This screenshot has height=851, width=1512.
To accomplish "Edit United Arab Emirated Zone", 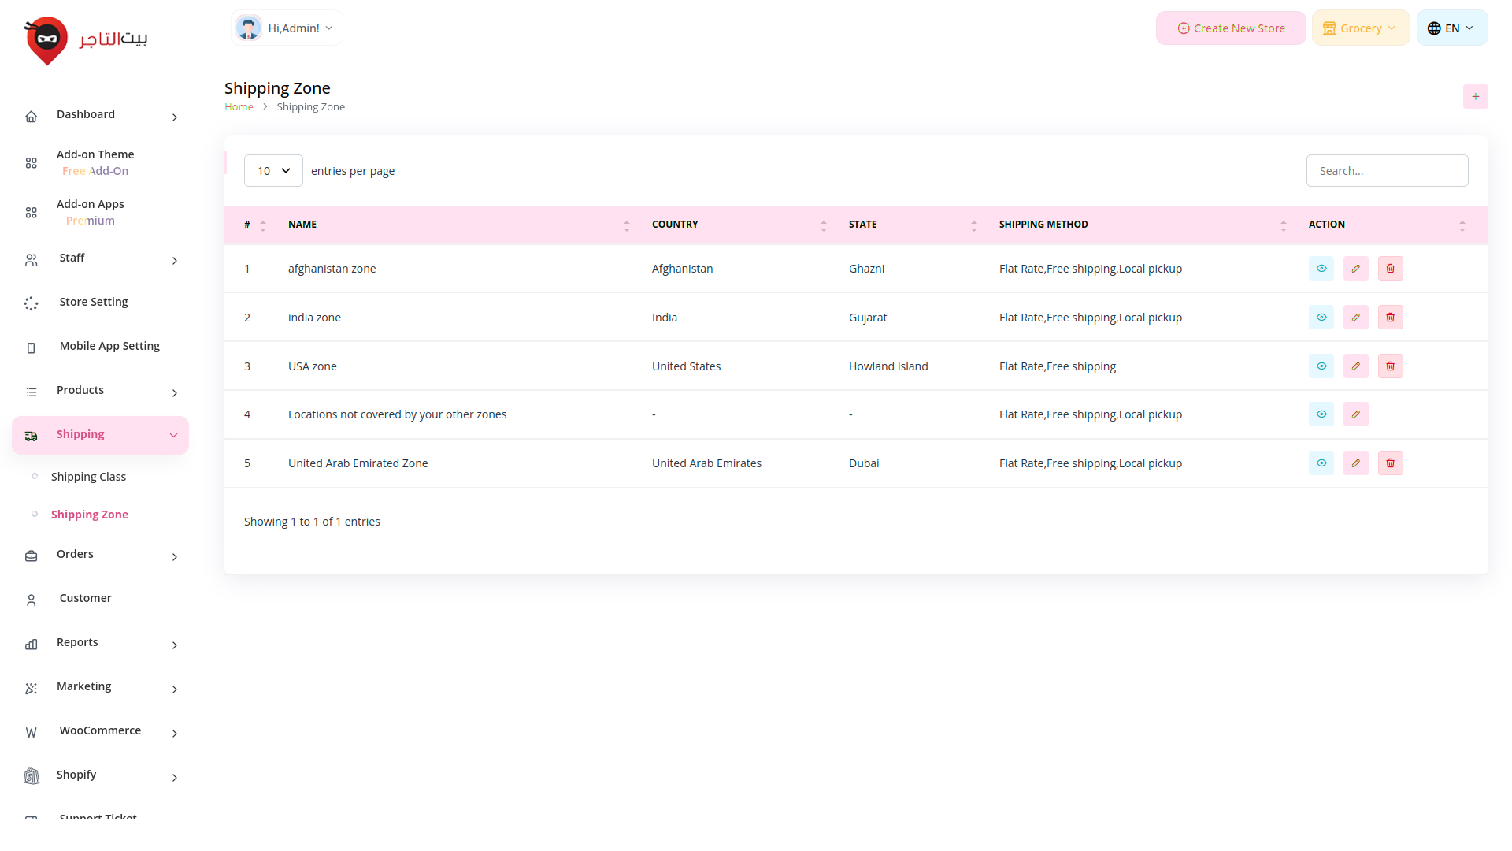I will coord(1355,463).
